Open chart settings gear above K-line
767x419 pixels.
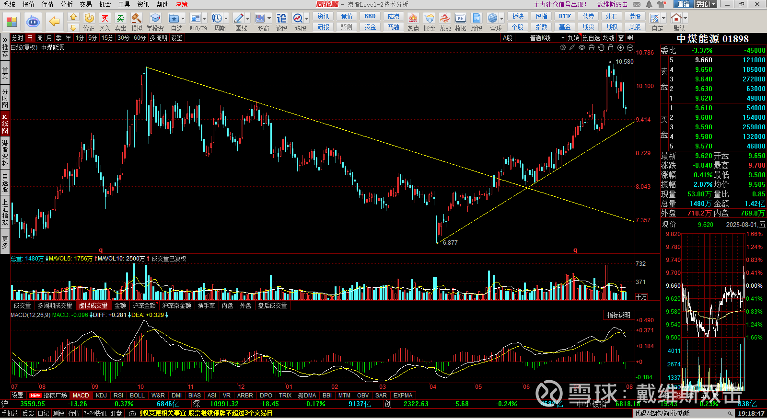click(x=563, y=47)
